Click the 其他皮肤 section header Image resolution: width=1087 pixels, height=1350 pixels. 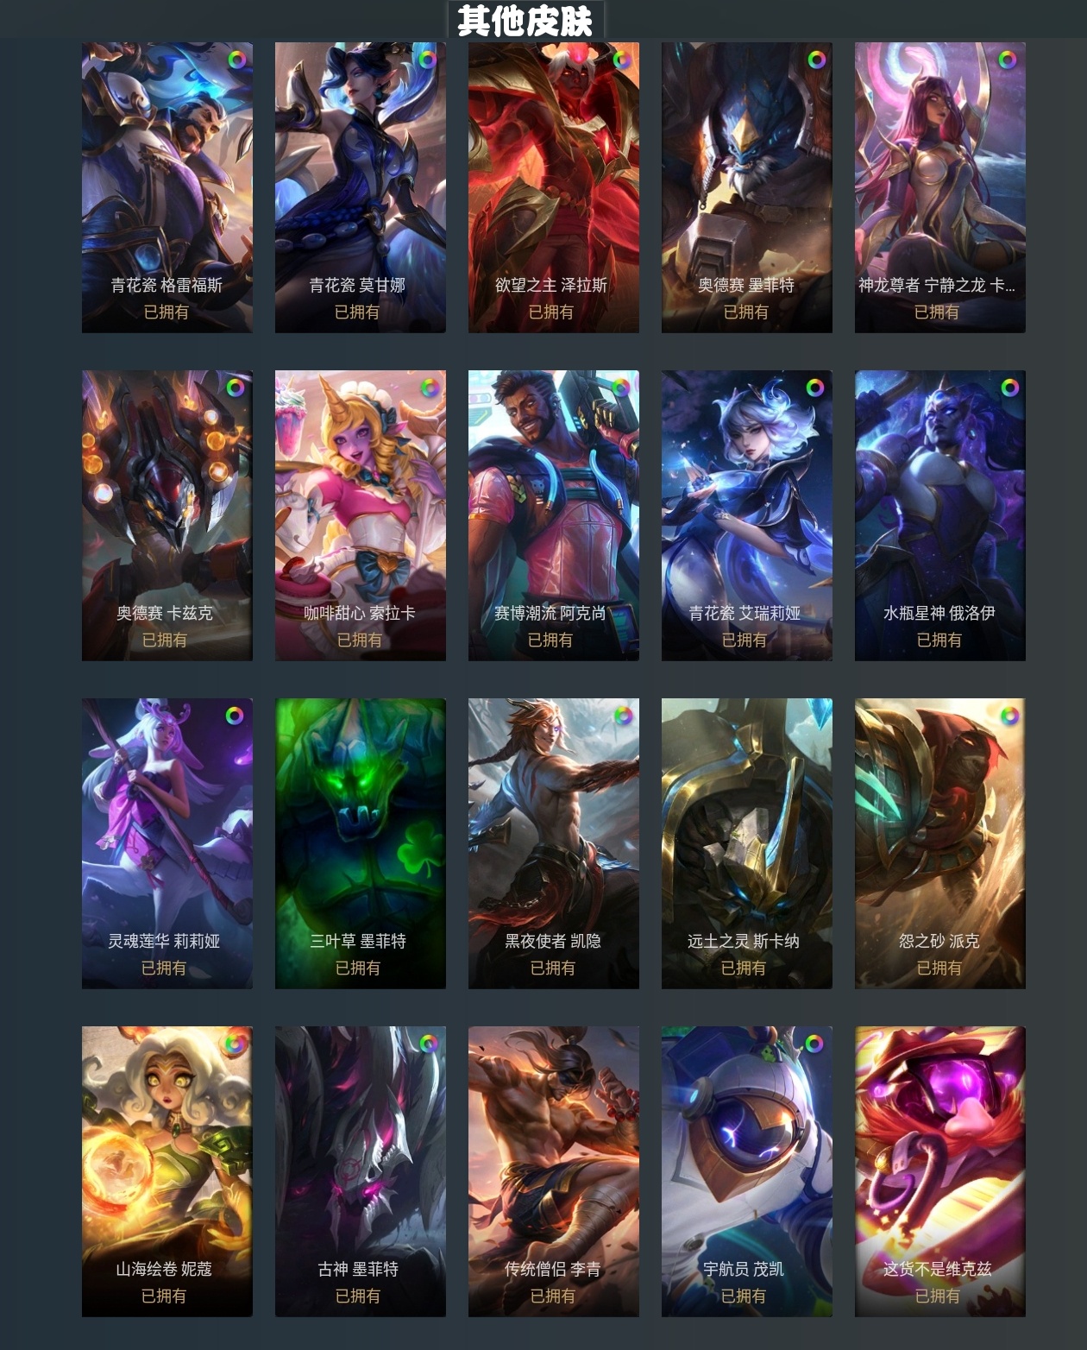pyautogui.click(x=525, y=21)
